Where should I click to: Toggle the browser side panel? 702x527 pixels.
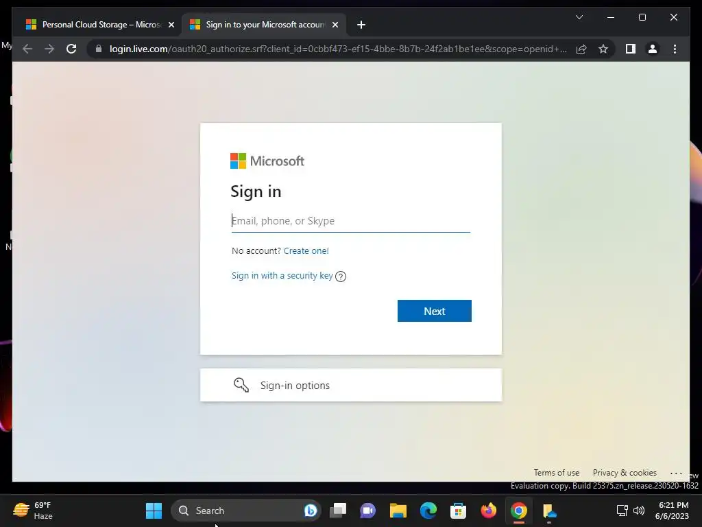point(631,49)
